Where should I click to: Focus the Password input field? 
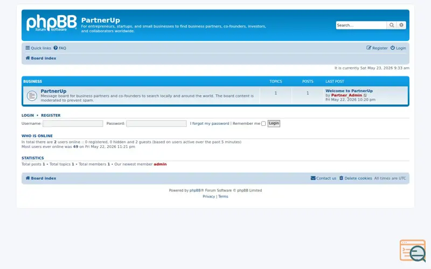156,124
